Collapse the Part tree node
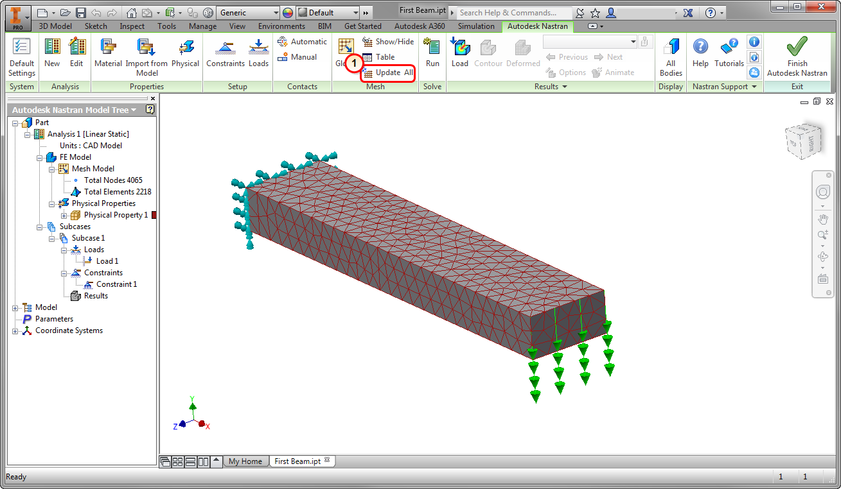This screenshot has width=841, height=489. pos(15,123)
